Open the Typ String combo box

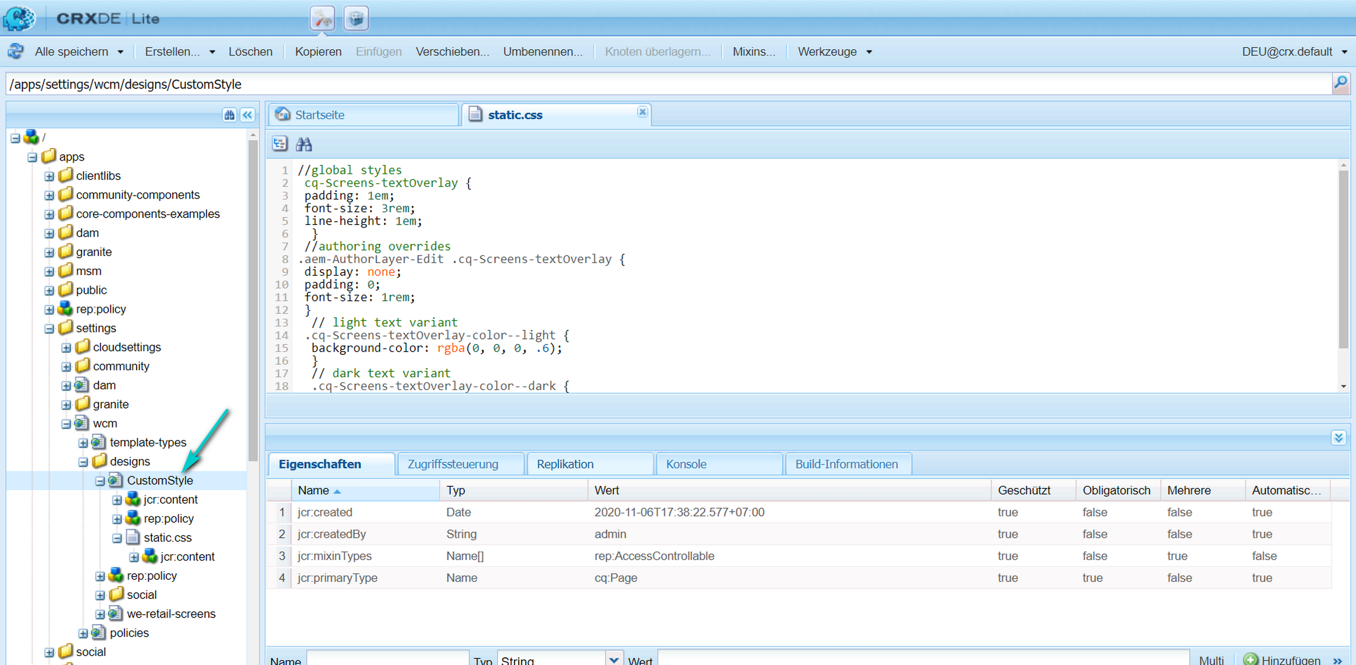coord(613,660)
